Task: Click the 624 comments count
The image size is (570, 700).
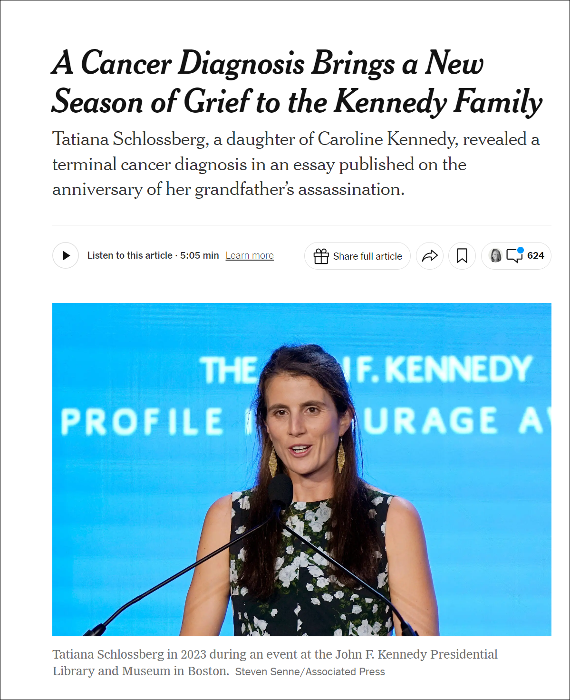Action: coord(535,256)
